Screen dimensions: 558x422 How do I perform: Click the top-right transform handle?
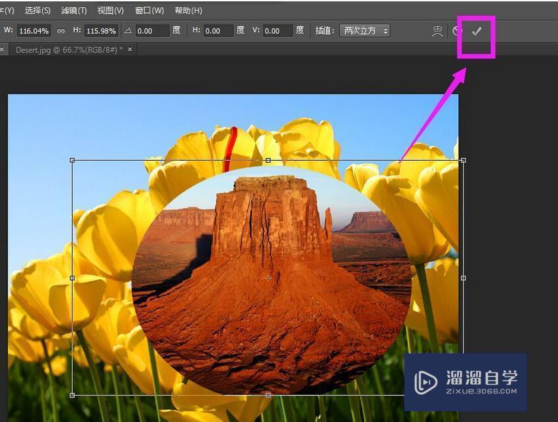463,161
